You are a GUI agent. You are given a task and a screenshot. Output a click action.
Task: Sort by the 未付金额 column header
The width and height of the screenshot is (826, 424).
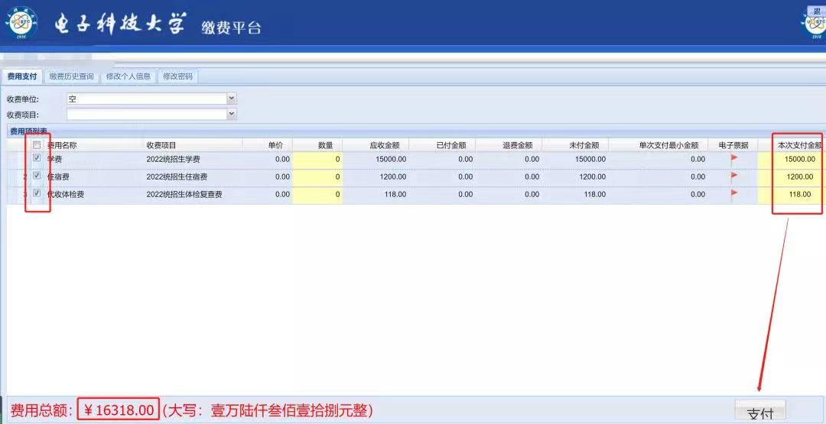(x=584, y=145)
